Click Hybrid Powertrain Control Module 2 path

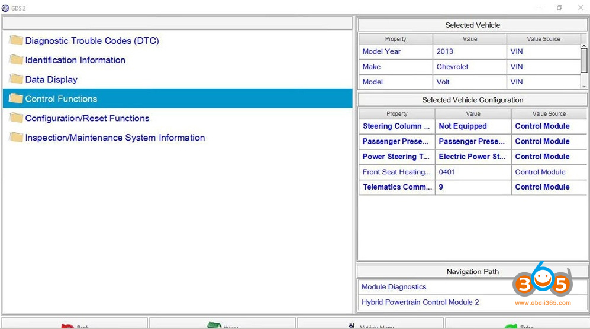(420, 302)
